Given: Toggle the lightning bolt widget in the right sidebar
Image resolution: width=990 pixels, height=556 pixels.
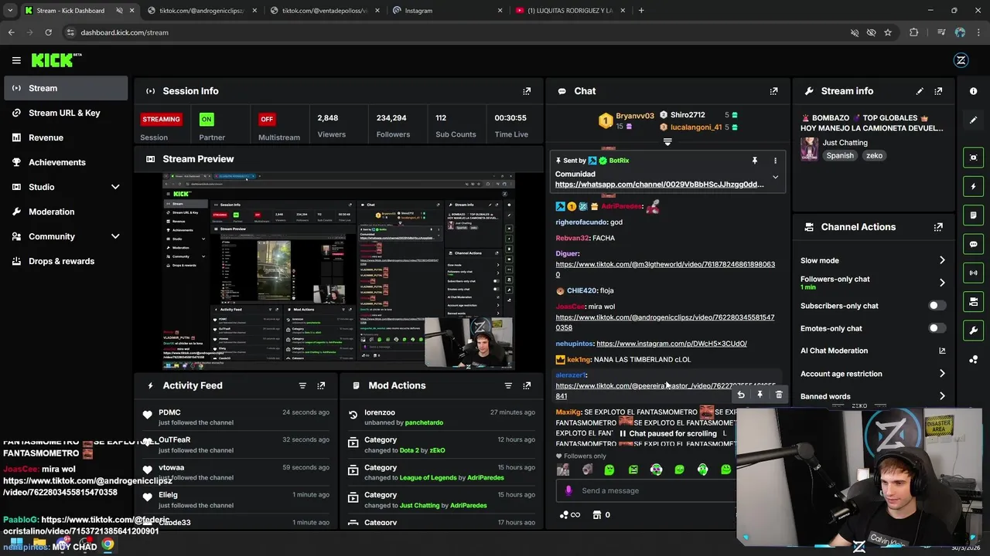Looking at the screenshot, I should coord(973,186).
